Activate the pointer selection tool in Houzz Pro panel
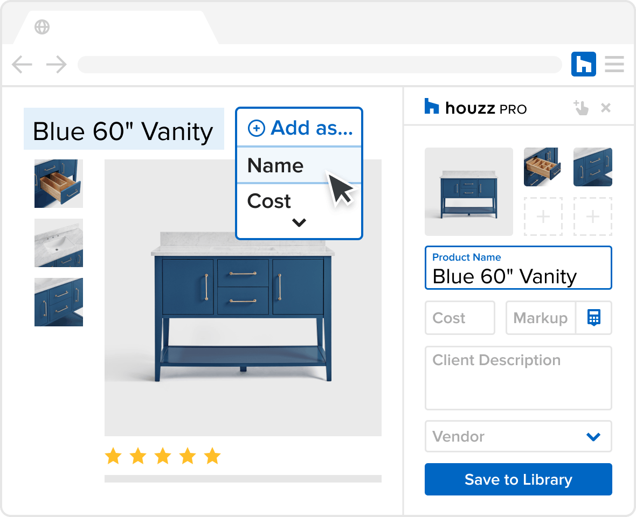Viewport: 636px width, 517px height. [x=581, y=108]
